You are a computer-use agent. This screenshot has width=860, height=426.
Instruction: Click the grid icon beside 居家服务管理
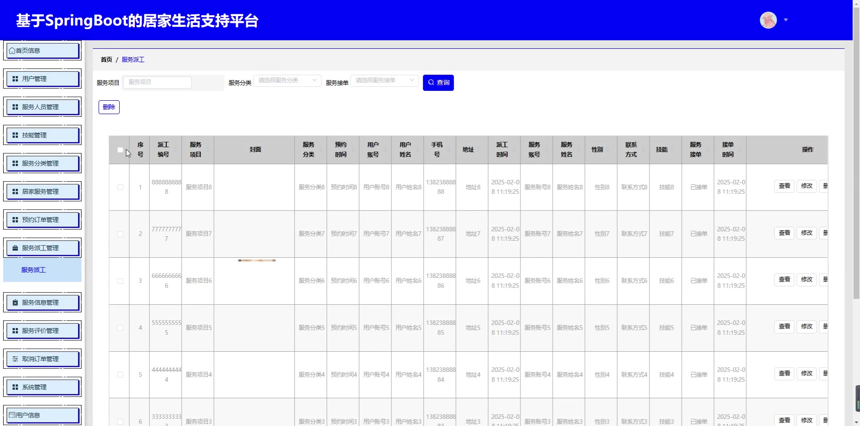(x=15, y=192)
